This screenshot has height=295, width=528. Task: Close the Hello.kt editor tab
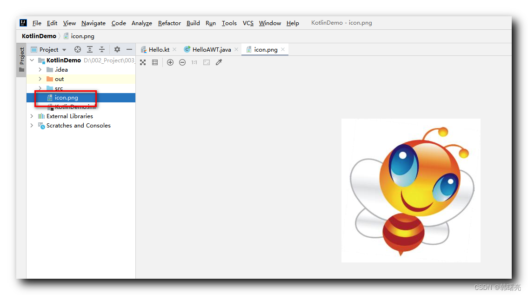click(x=174, y=48)
